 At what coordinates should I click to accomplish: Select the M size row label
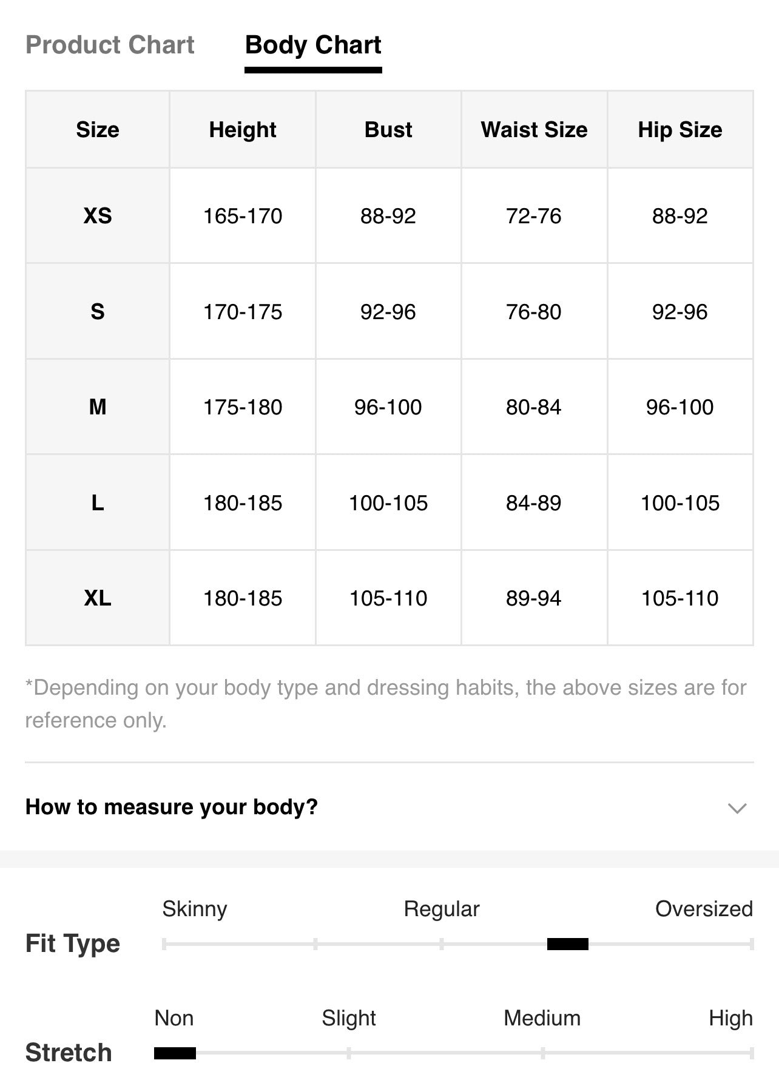(x=98, y=407)
